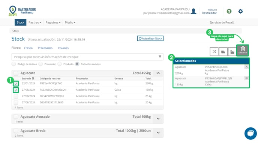Viewport: 258px width, 145px height.
Task: Click the 25 kg total cell
Action: pyautogui.click(x=148, y=96)
